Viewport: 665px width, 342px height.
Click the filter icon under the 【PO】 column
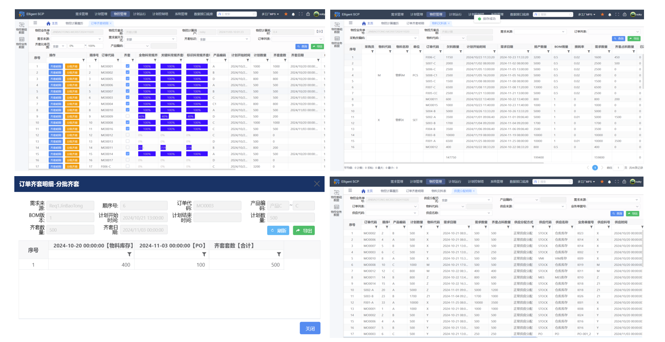coord(204,254)
